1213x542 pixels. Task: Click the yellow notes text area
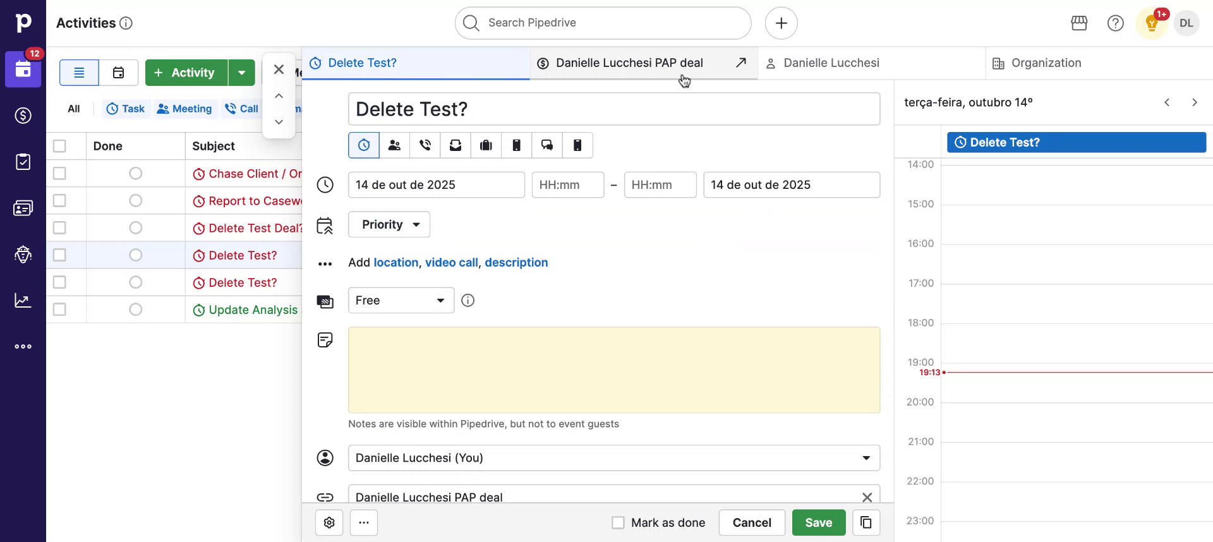coord(614,370)
